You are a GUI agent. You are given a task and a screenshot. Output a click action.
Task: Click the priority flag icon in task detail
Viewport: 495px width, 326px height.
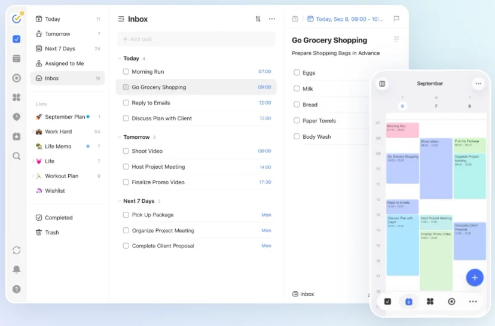[x=396, y=19]
